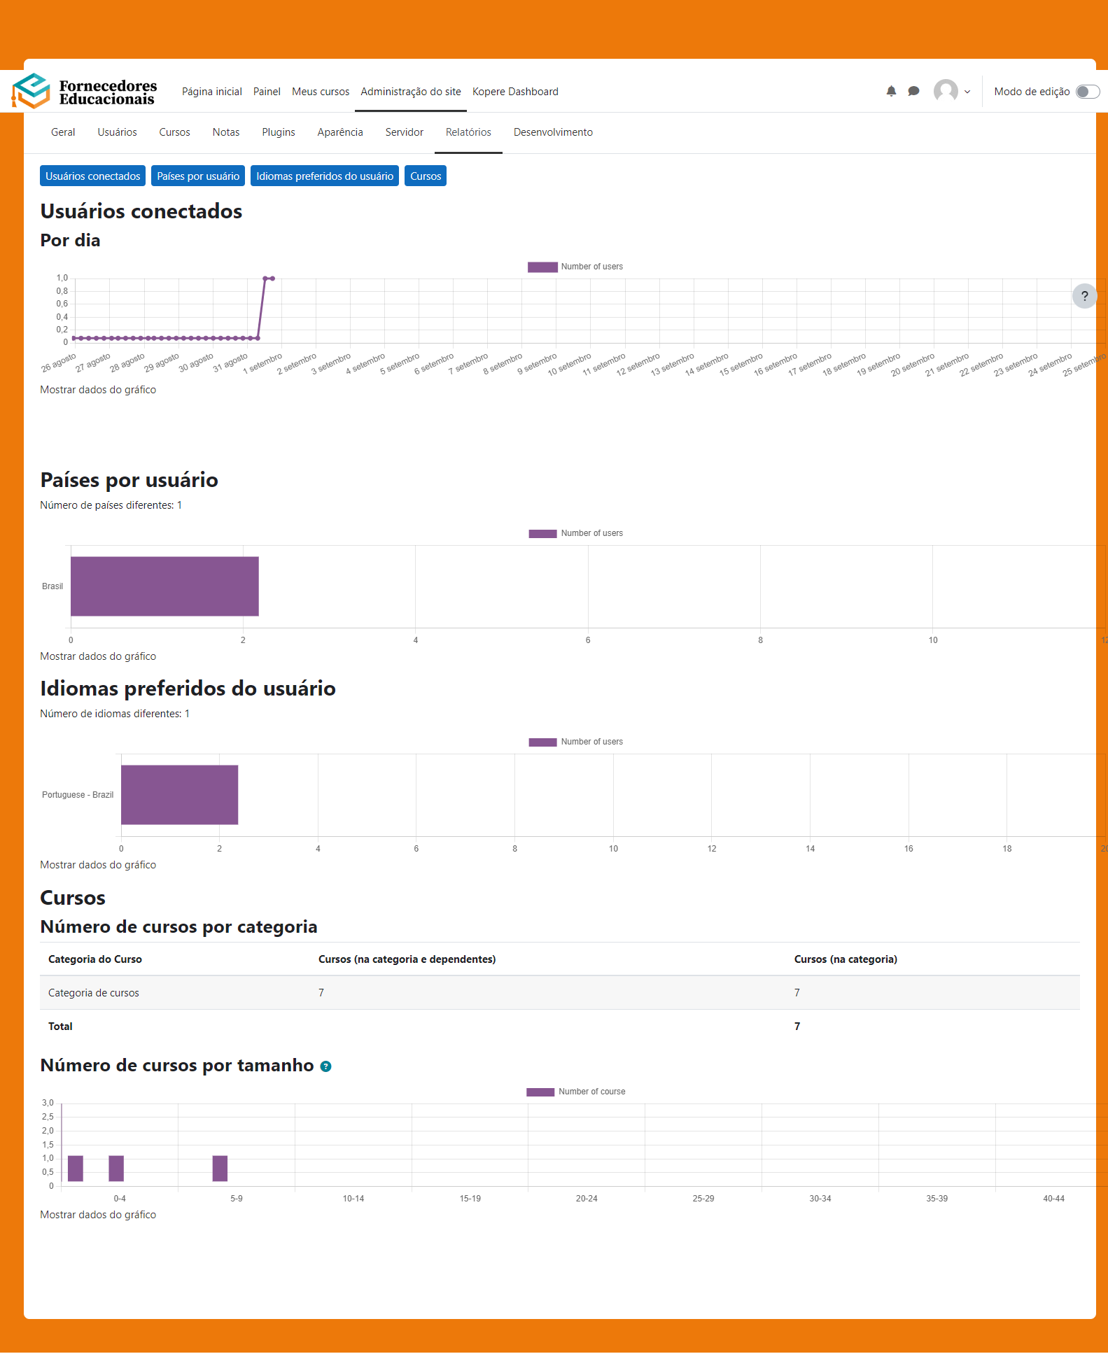Switch to the Notas tab
Image resolution: width=1108 pixels, height=1354 pixels.
(x=226, y=132)
